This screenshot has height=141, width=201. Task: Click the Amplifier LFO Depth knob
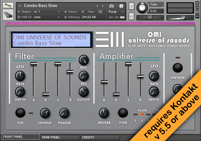(154, 91)
